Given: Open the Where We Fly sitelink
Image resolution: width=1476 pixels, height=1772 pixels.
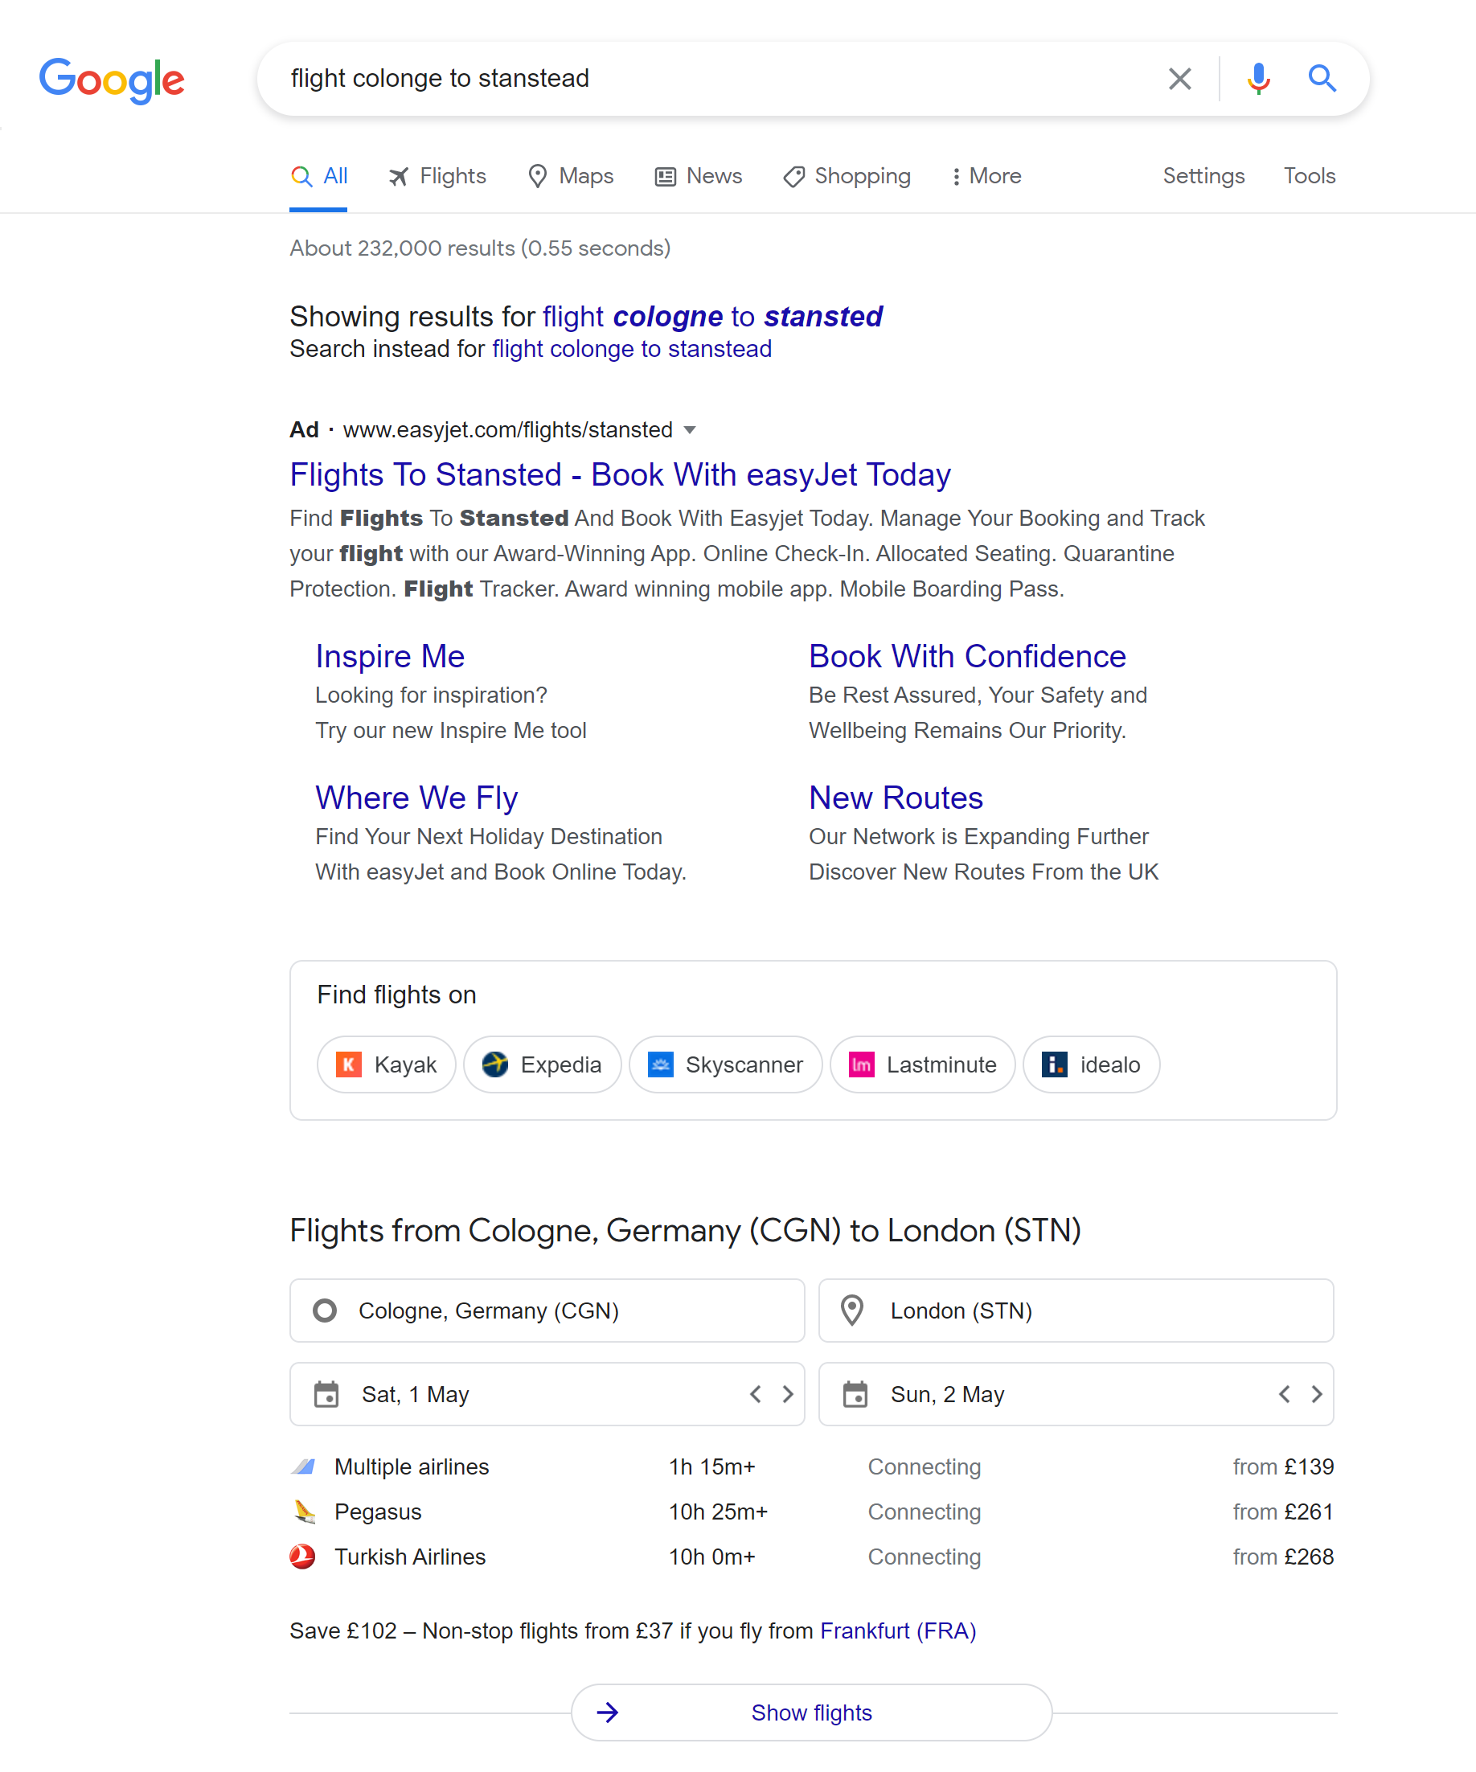Looking at the screenshot, I should pyautogui.click(x=417, y=798).
